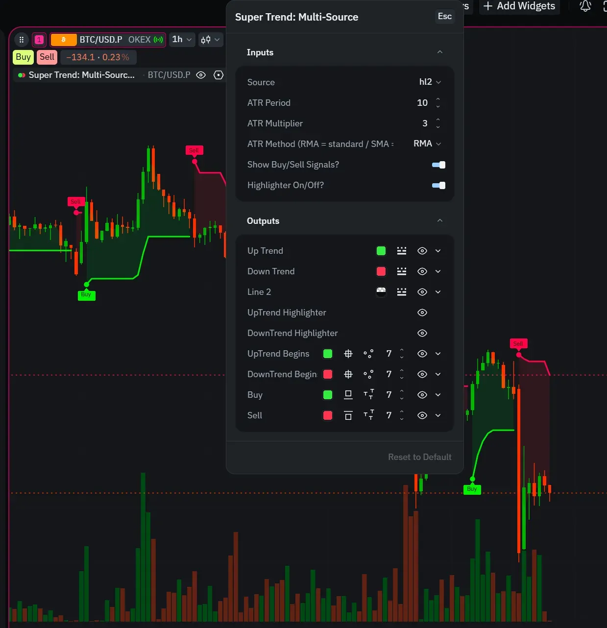Click the Super Trend: Multi-Source legend title
Image resolution: width=607 pixels, height=628 pixels.
click(81, 75)
